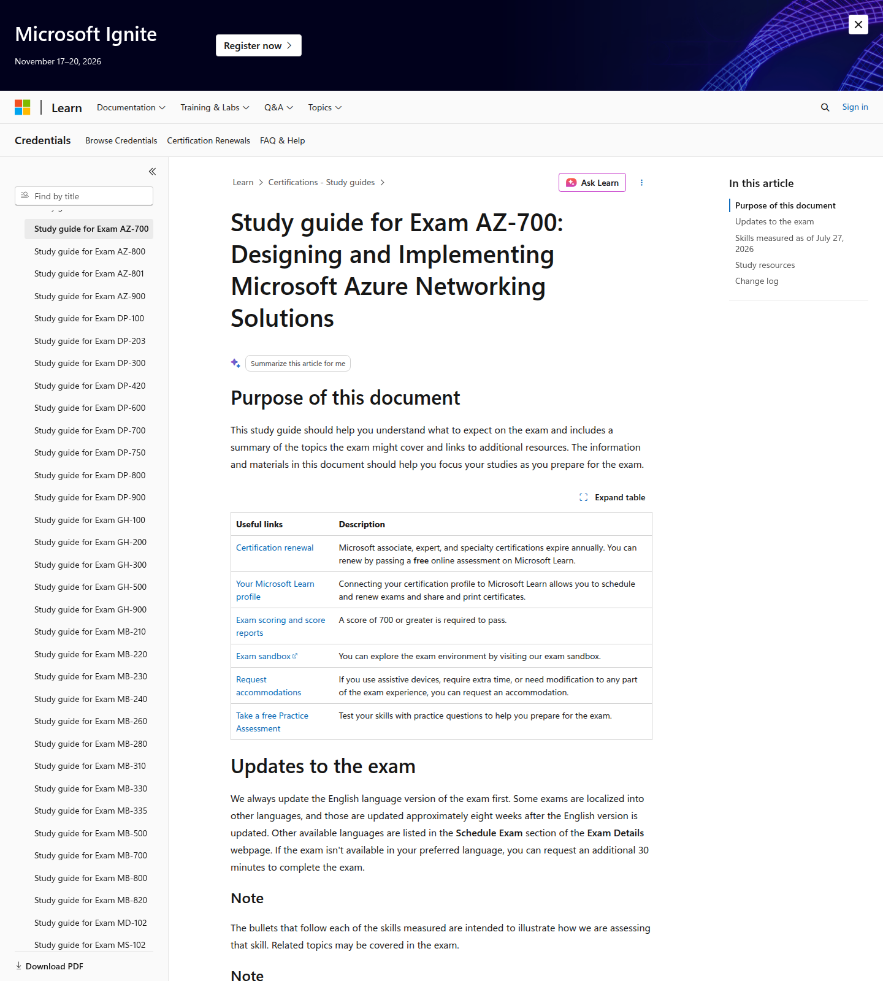
Task: Open Browse Credentials tab
Action: coord(121,140)
